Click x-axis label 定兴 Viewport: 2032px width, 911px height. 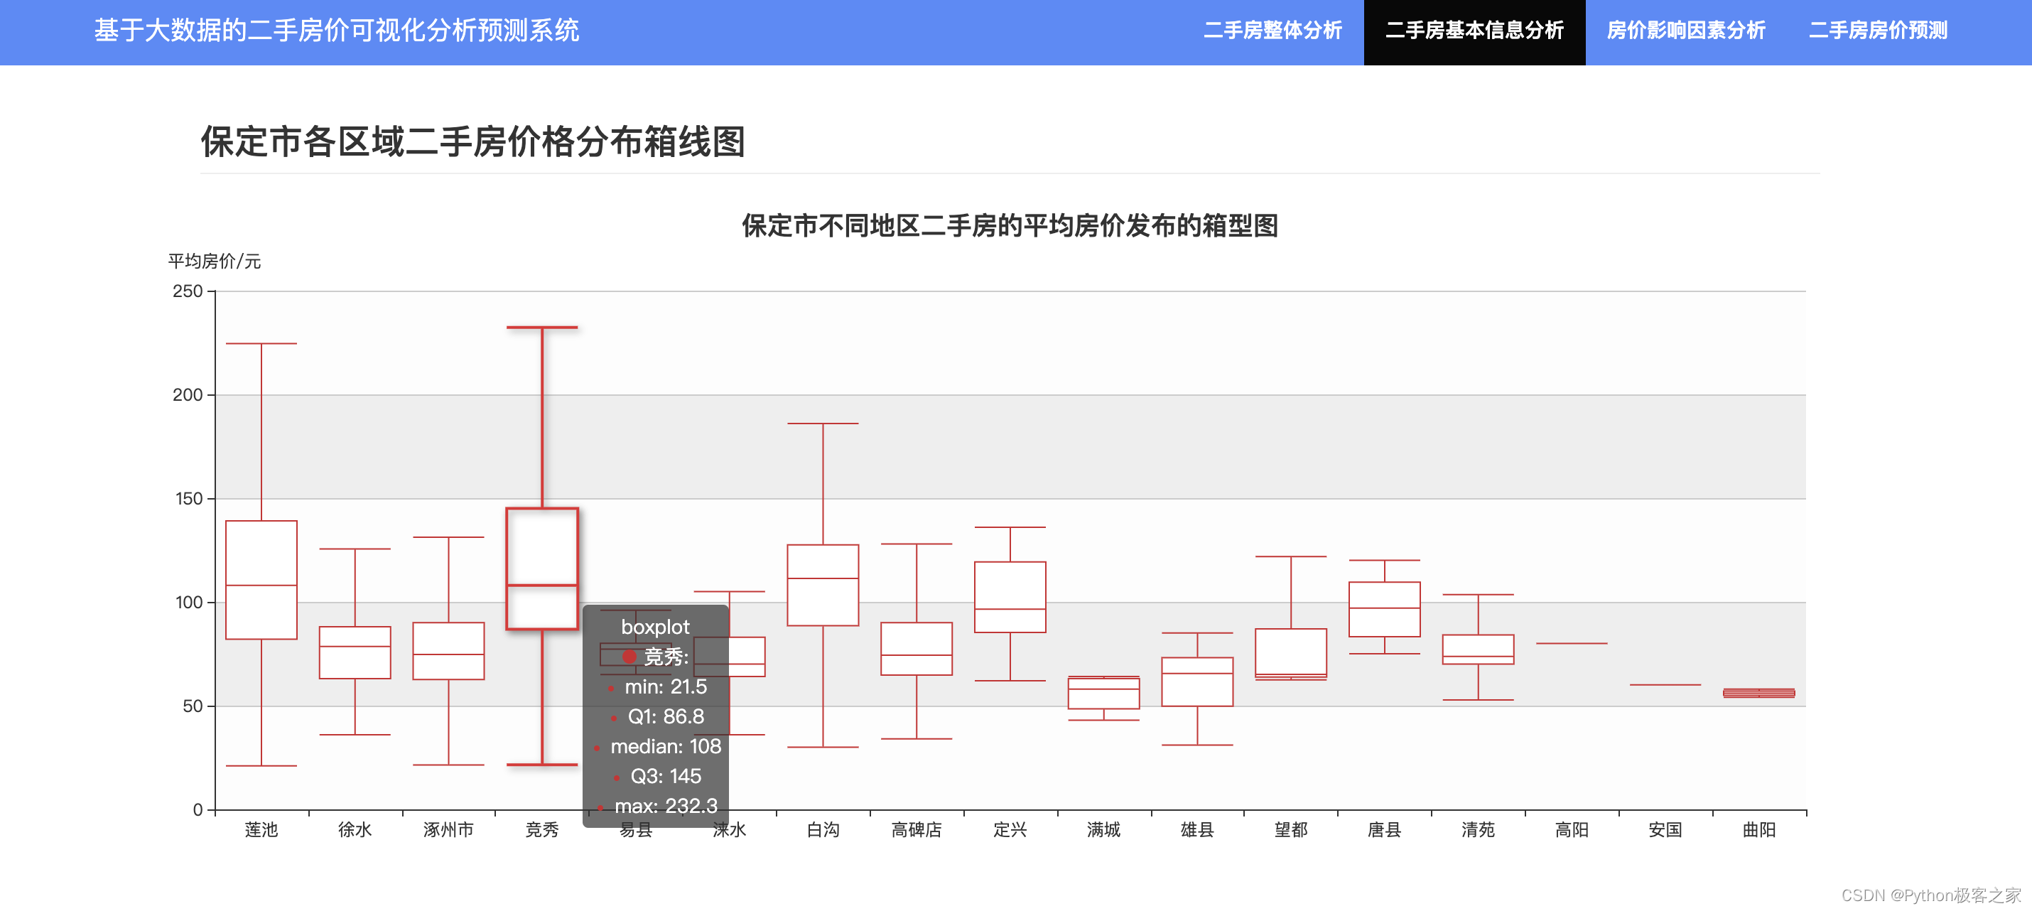click(x=1010, y=830)
